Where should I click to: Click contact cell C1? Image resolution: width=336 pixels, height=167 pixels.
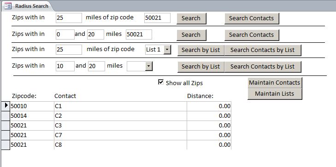coord(120,106)
